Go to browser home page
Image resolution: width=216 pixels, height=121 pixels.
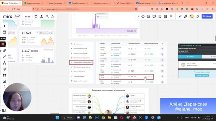(x=19, y=9)
